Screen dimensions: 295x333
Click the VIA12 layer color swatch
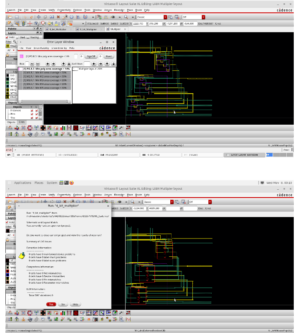[7, 89]
